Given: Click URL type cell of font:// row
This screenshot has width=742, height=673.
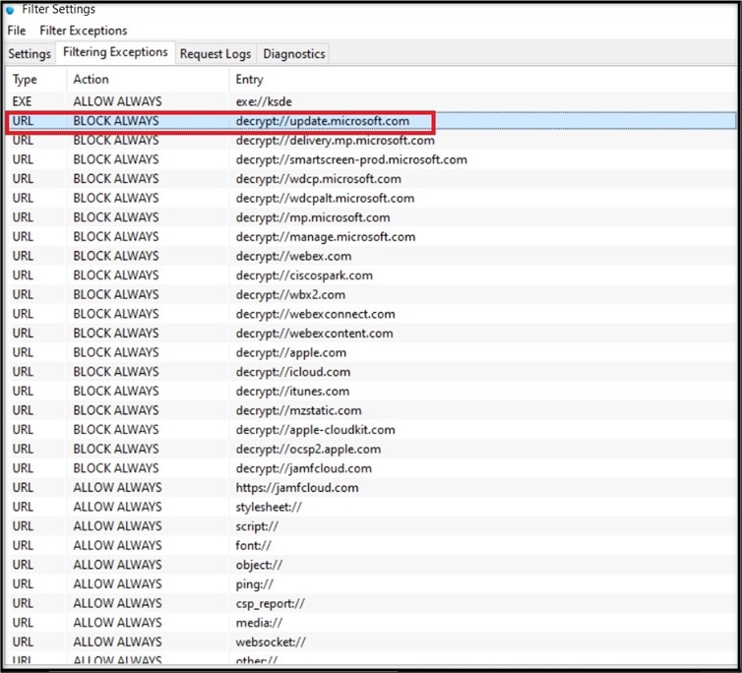Looking at the screenshot, I should [23, 546].
